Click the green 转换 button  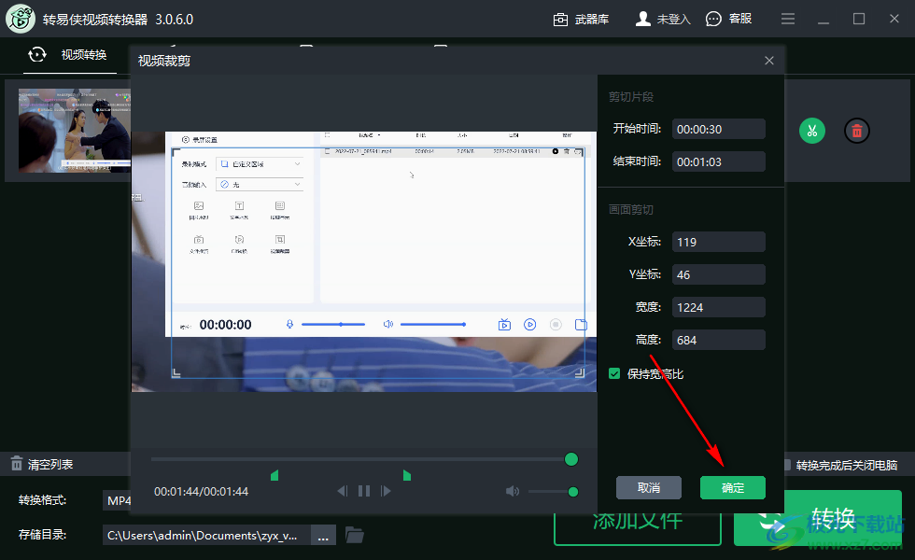[x=818, y=518]
